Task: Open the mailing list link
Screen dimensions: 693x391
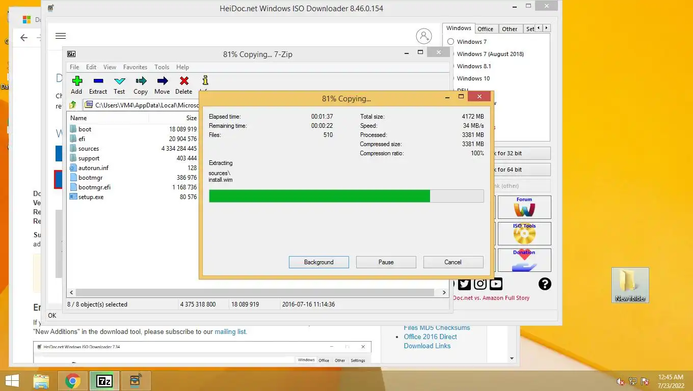Action: pos(230,331)
